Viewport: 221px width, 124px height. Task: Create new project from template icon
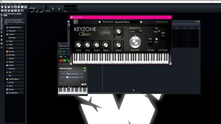point(6,7)
